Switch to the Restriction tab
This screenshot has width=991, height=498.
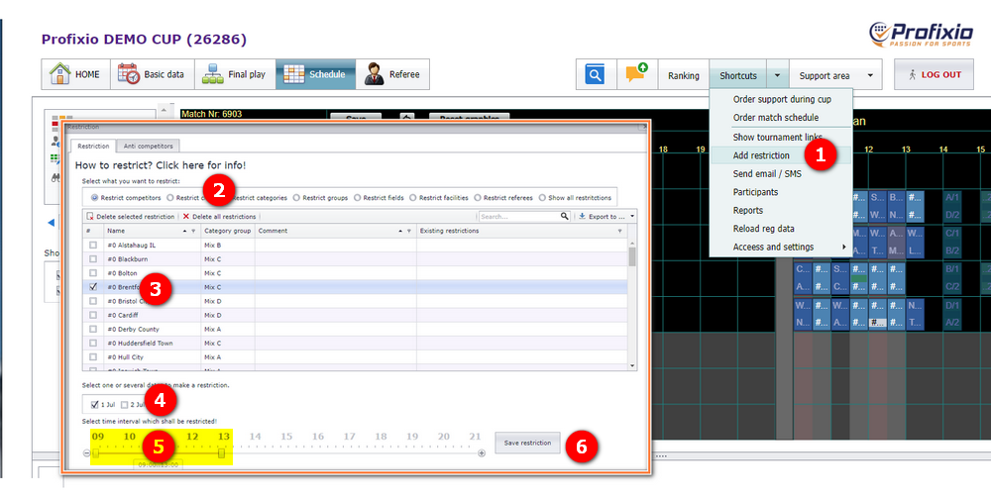click(x=93, y=146)
